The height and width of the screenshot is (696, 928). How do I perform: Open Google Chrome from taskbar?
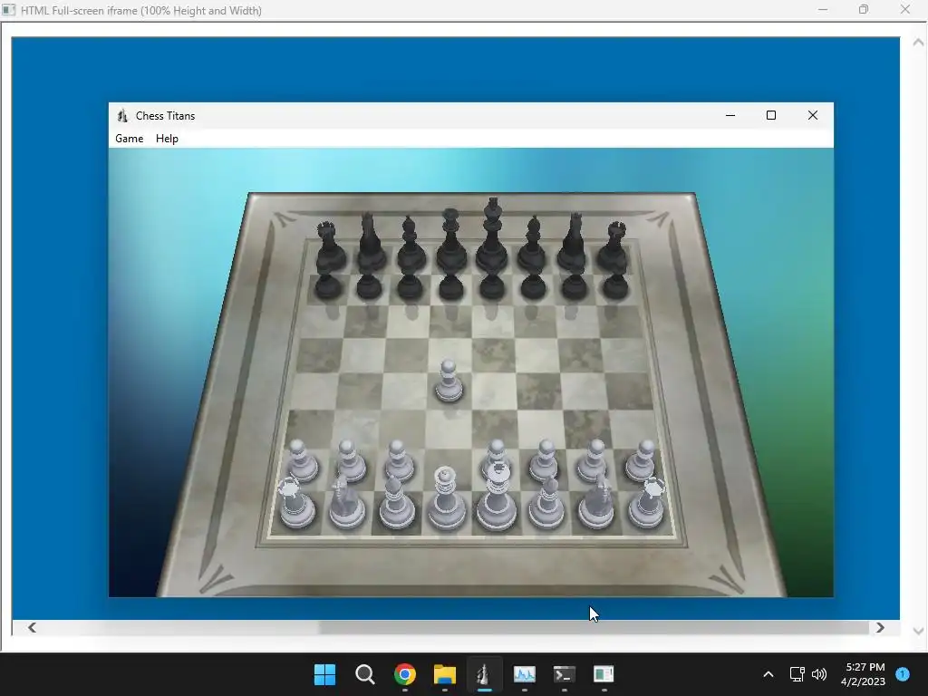point(405,674)
